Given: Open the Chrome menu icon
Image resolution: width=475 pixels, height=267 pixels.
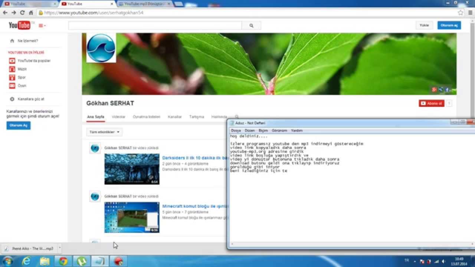Looking at the screenshot, I should coord(470,13).
